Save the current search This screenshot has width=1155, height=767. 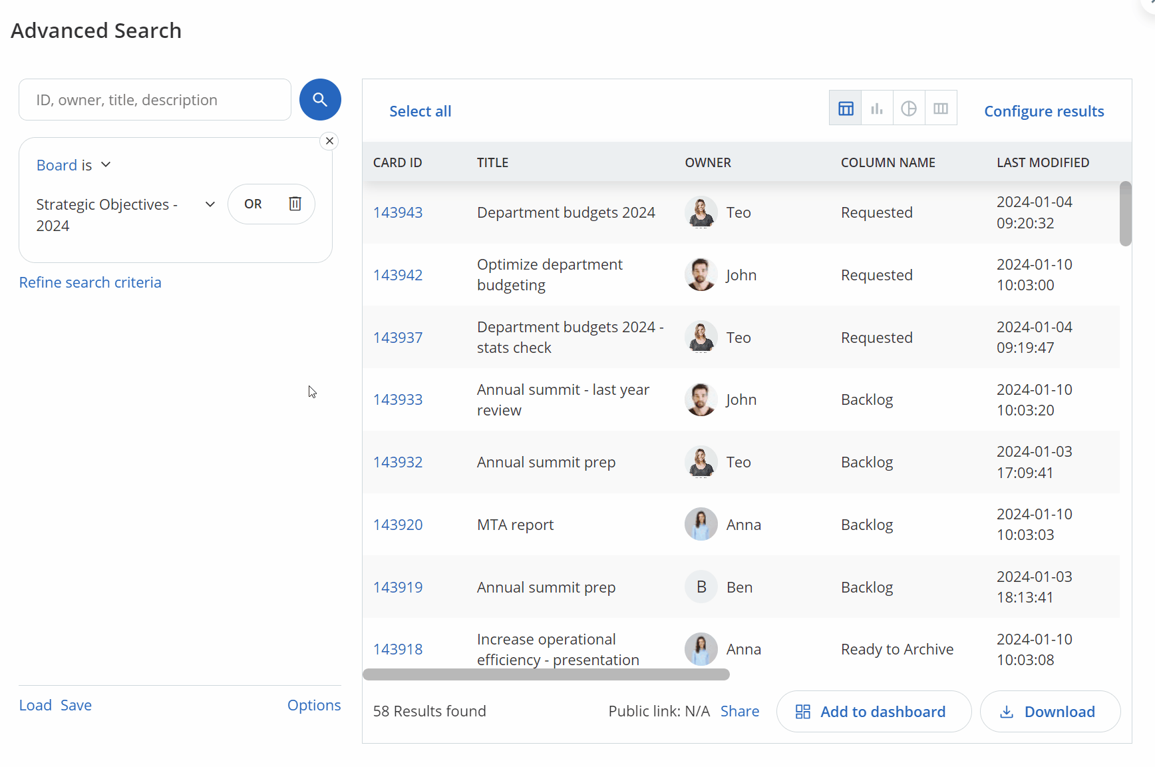76,704
